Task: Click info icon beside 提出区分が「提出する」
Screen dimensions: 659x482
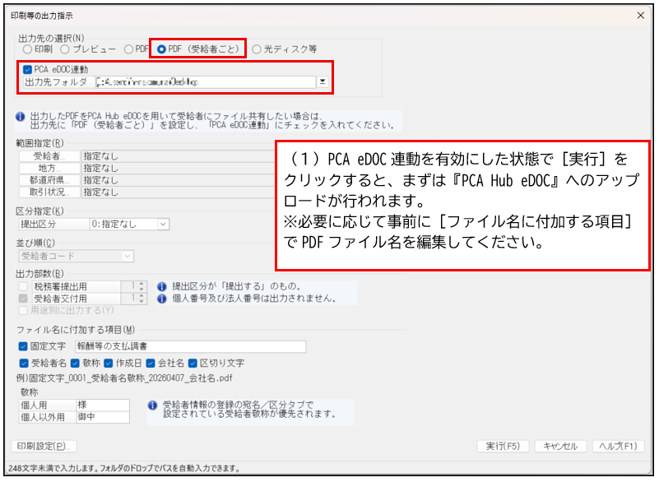Action: [x=162, y=286]
